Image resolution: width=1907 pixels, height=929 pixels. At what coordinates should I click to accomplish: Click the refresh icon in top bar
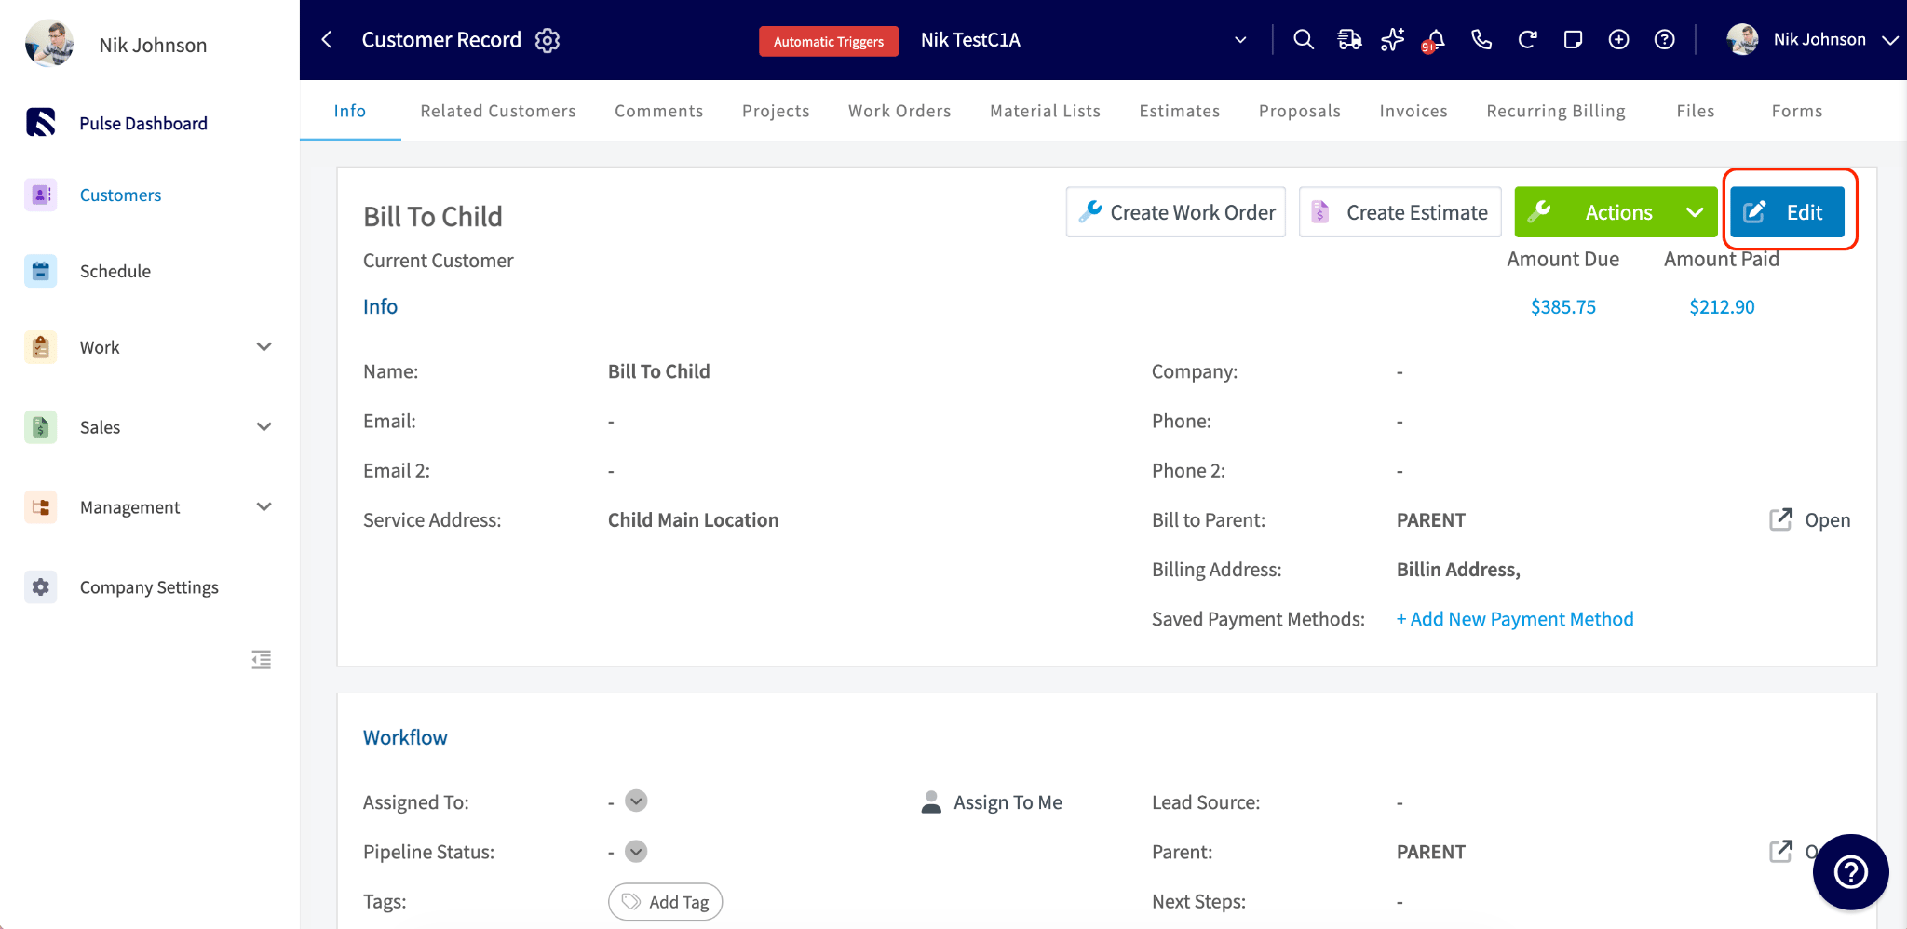pos(1527,39)
